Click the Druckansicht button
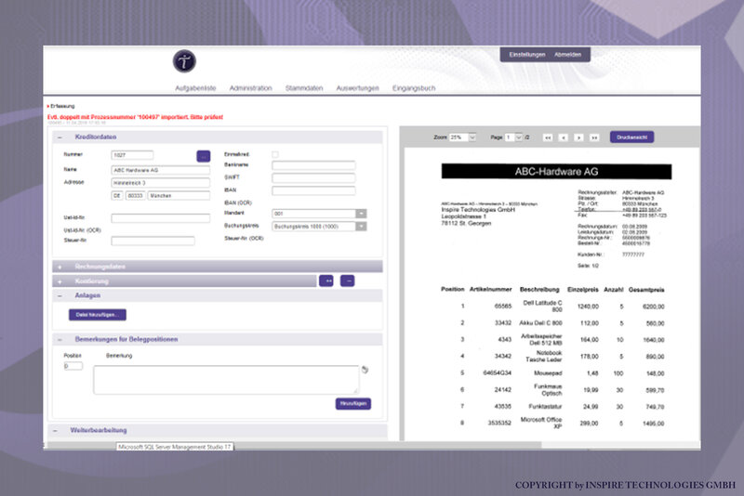This screenshot has width=744, height=496. 631,137
